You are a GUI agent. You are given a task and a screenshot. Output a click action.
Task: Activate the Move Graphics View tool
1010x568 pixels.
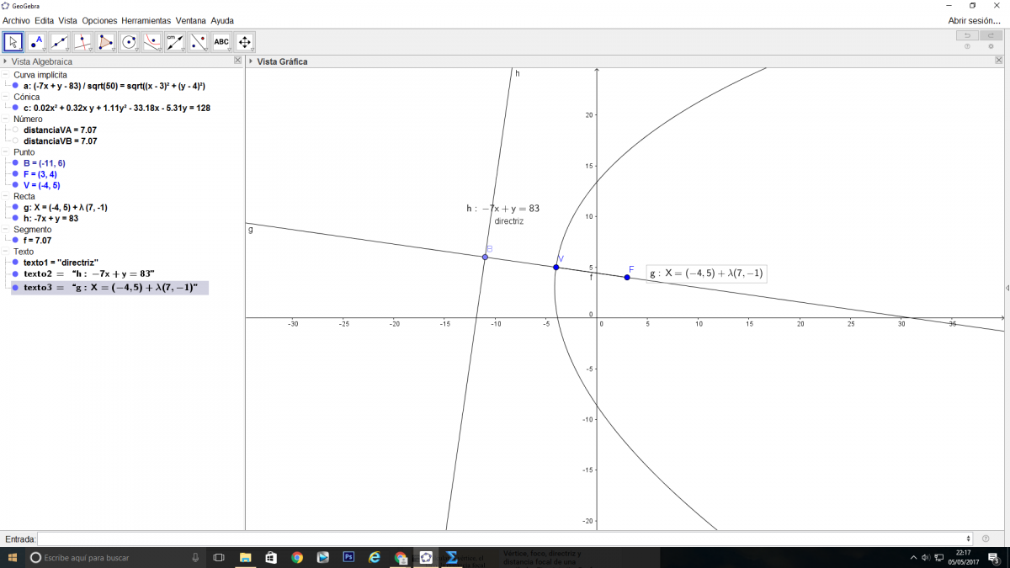tap(245, 41)
